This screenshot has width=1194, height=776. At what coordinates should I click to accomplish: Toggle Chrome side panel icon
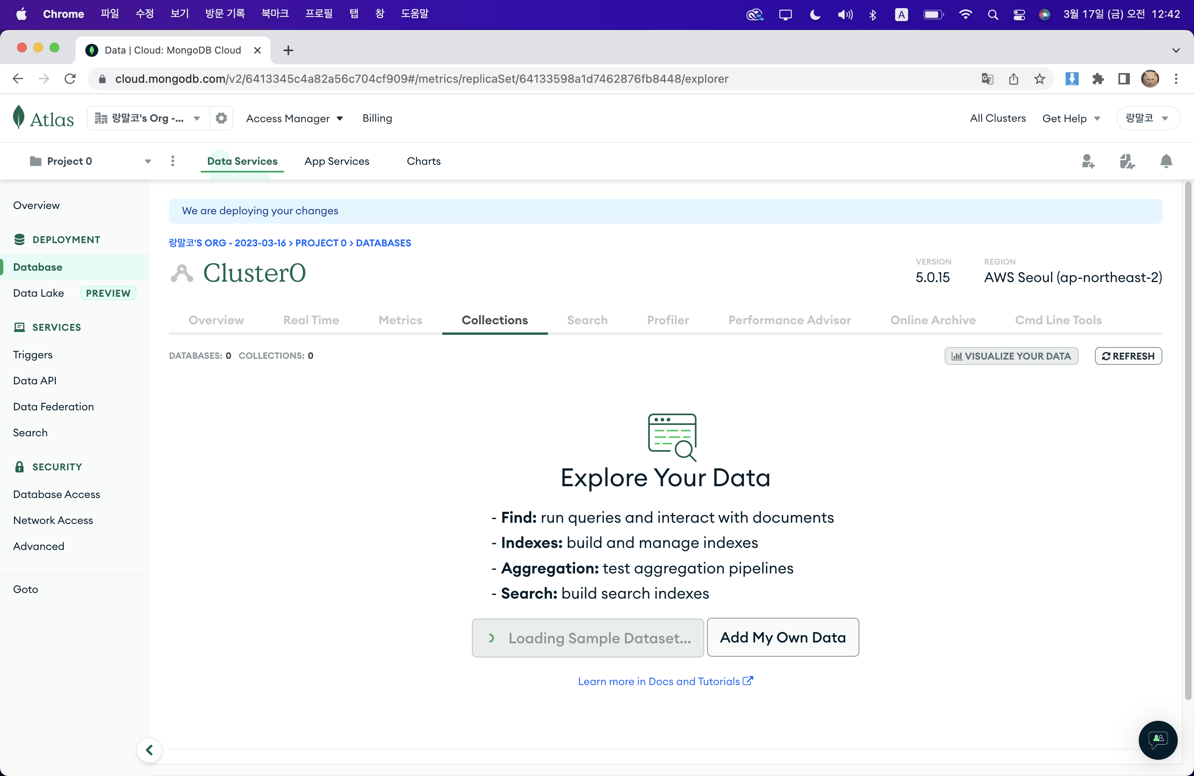pos(1124,79)
